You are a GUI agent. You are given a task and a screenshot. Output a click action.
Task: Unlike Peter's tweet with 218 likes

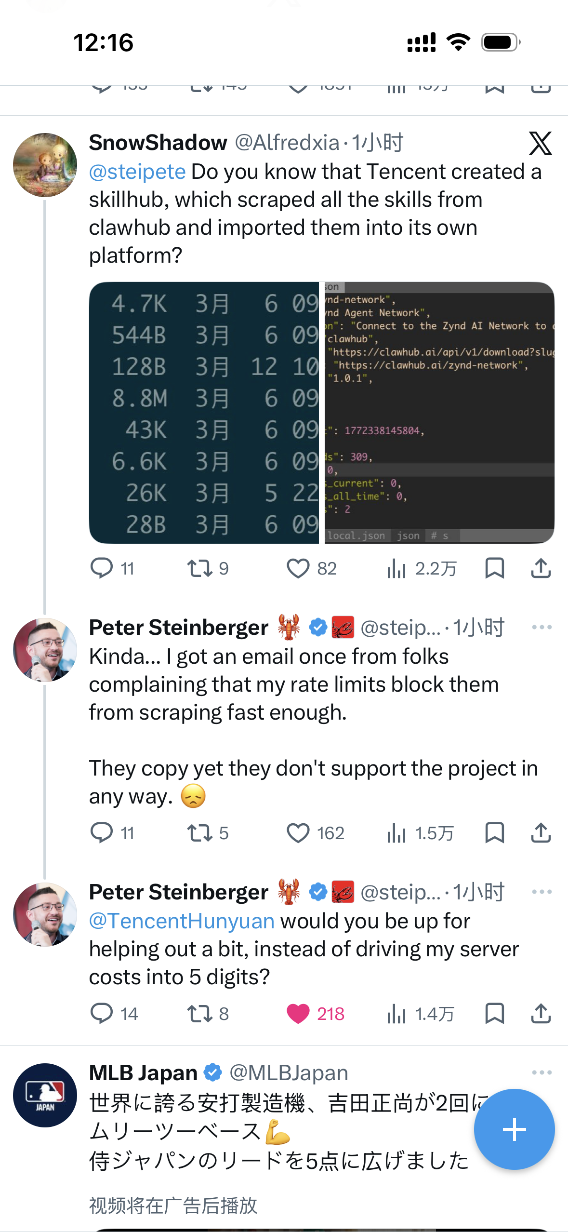(x=298, y=1014)
